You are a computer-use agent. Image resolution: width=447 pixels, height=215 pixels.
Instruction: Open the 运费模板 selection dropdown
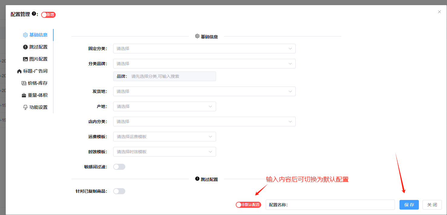[164, 137]
